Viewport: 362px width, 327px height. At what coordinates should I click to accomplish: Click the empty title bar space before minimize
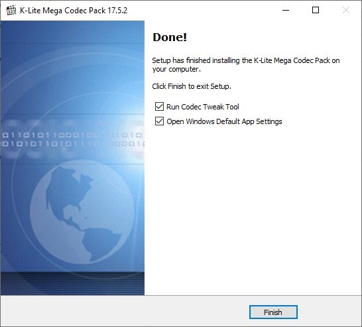203,11
